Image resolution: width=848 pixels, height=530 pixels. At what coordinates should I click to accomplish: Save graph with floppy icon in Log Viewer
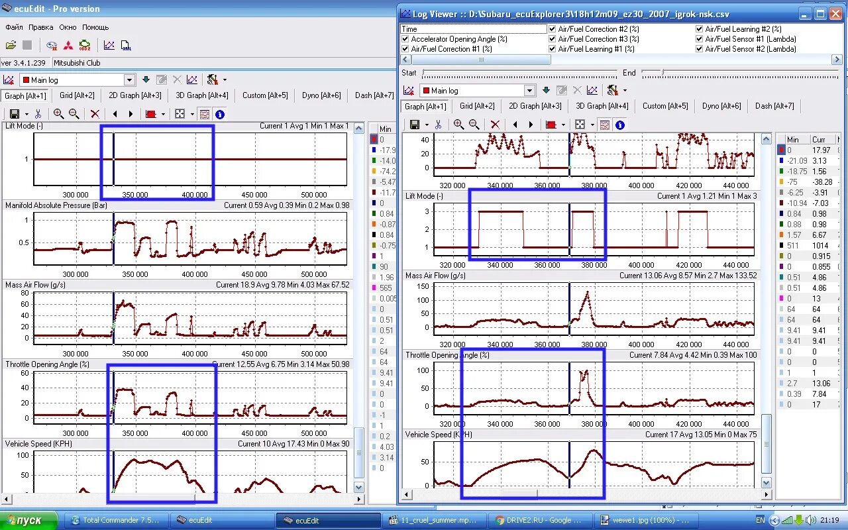pyautogui.click(x=415, y=125)
